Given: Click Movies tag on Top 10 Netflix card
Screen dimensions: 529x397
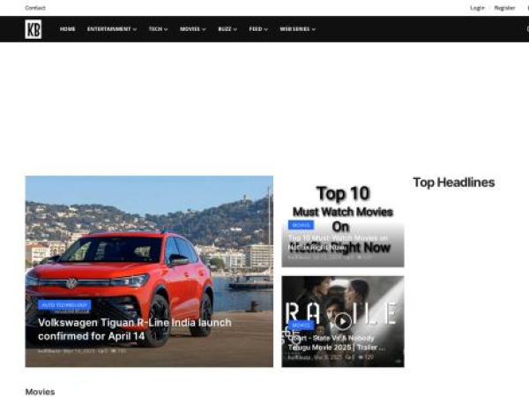Looking at the screenshot, I should point(301,225).
